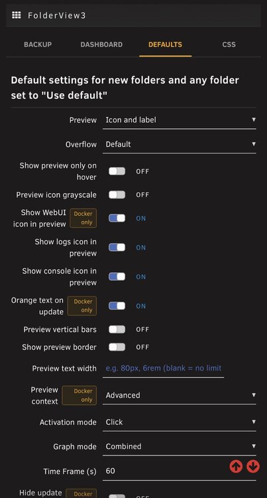Viewport: 267px width, 498px height.
Task: Click the red scroll-down arrow icon
Action: pos(252,466)
